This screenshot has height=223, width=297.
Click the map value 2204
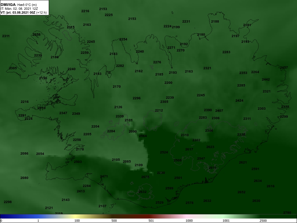coord(95,126)
